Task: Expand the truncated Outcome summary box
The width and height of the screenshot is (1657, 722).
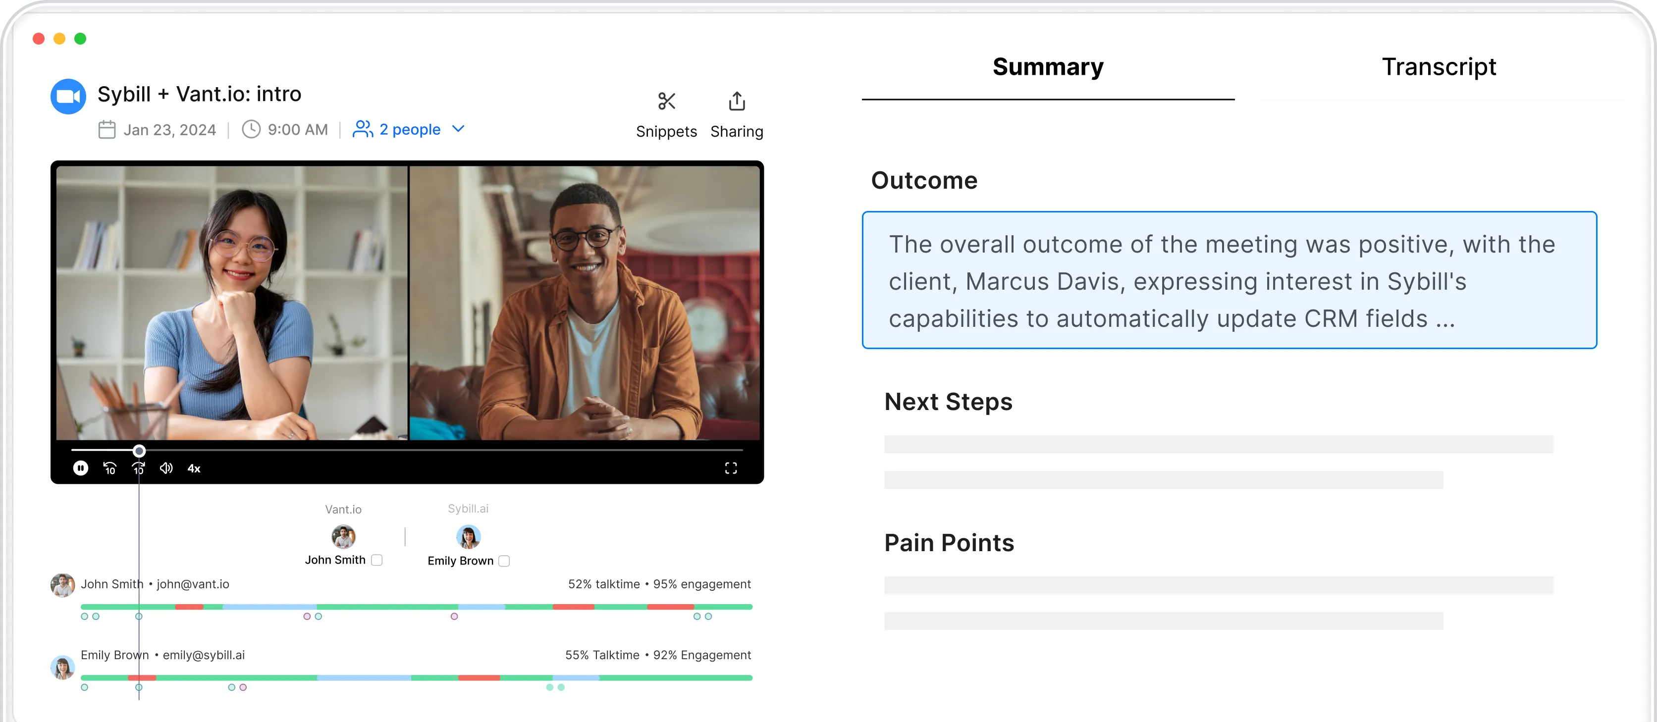Action: 1229,280
